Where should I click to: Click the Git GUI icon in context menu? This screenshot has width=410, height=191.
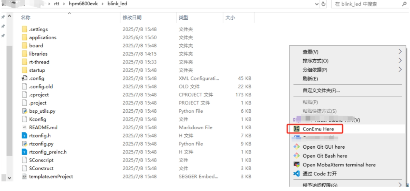pyautogui.click(x=296, y=147)
